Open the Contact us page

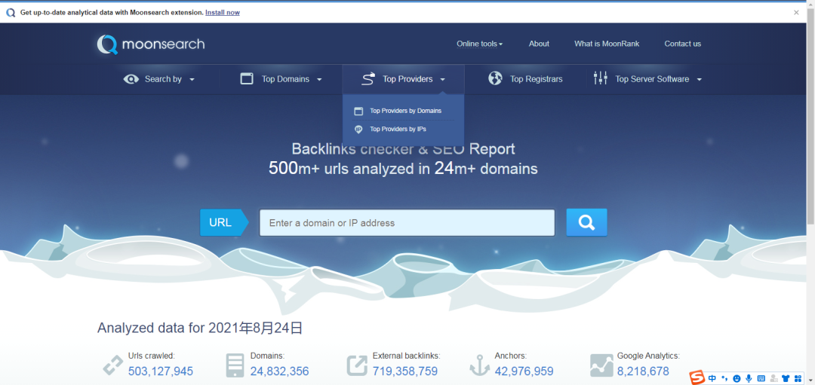coord(682,44)
